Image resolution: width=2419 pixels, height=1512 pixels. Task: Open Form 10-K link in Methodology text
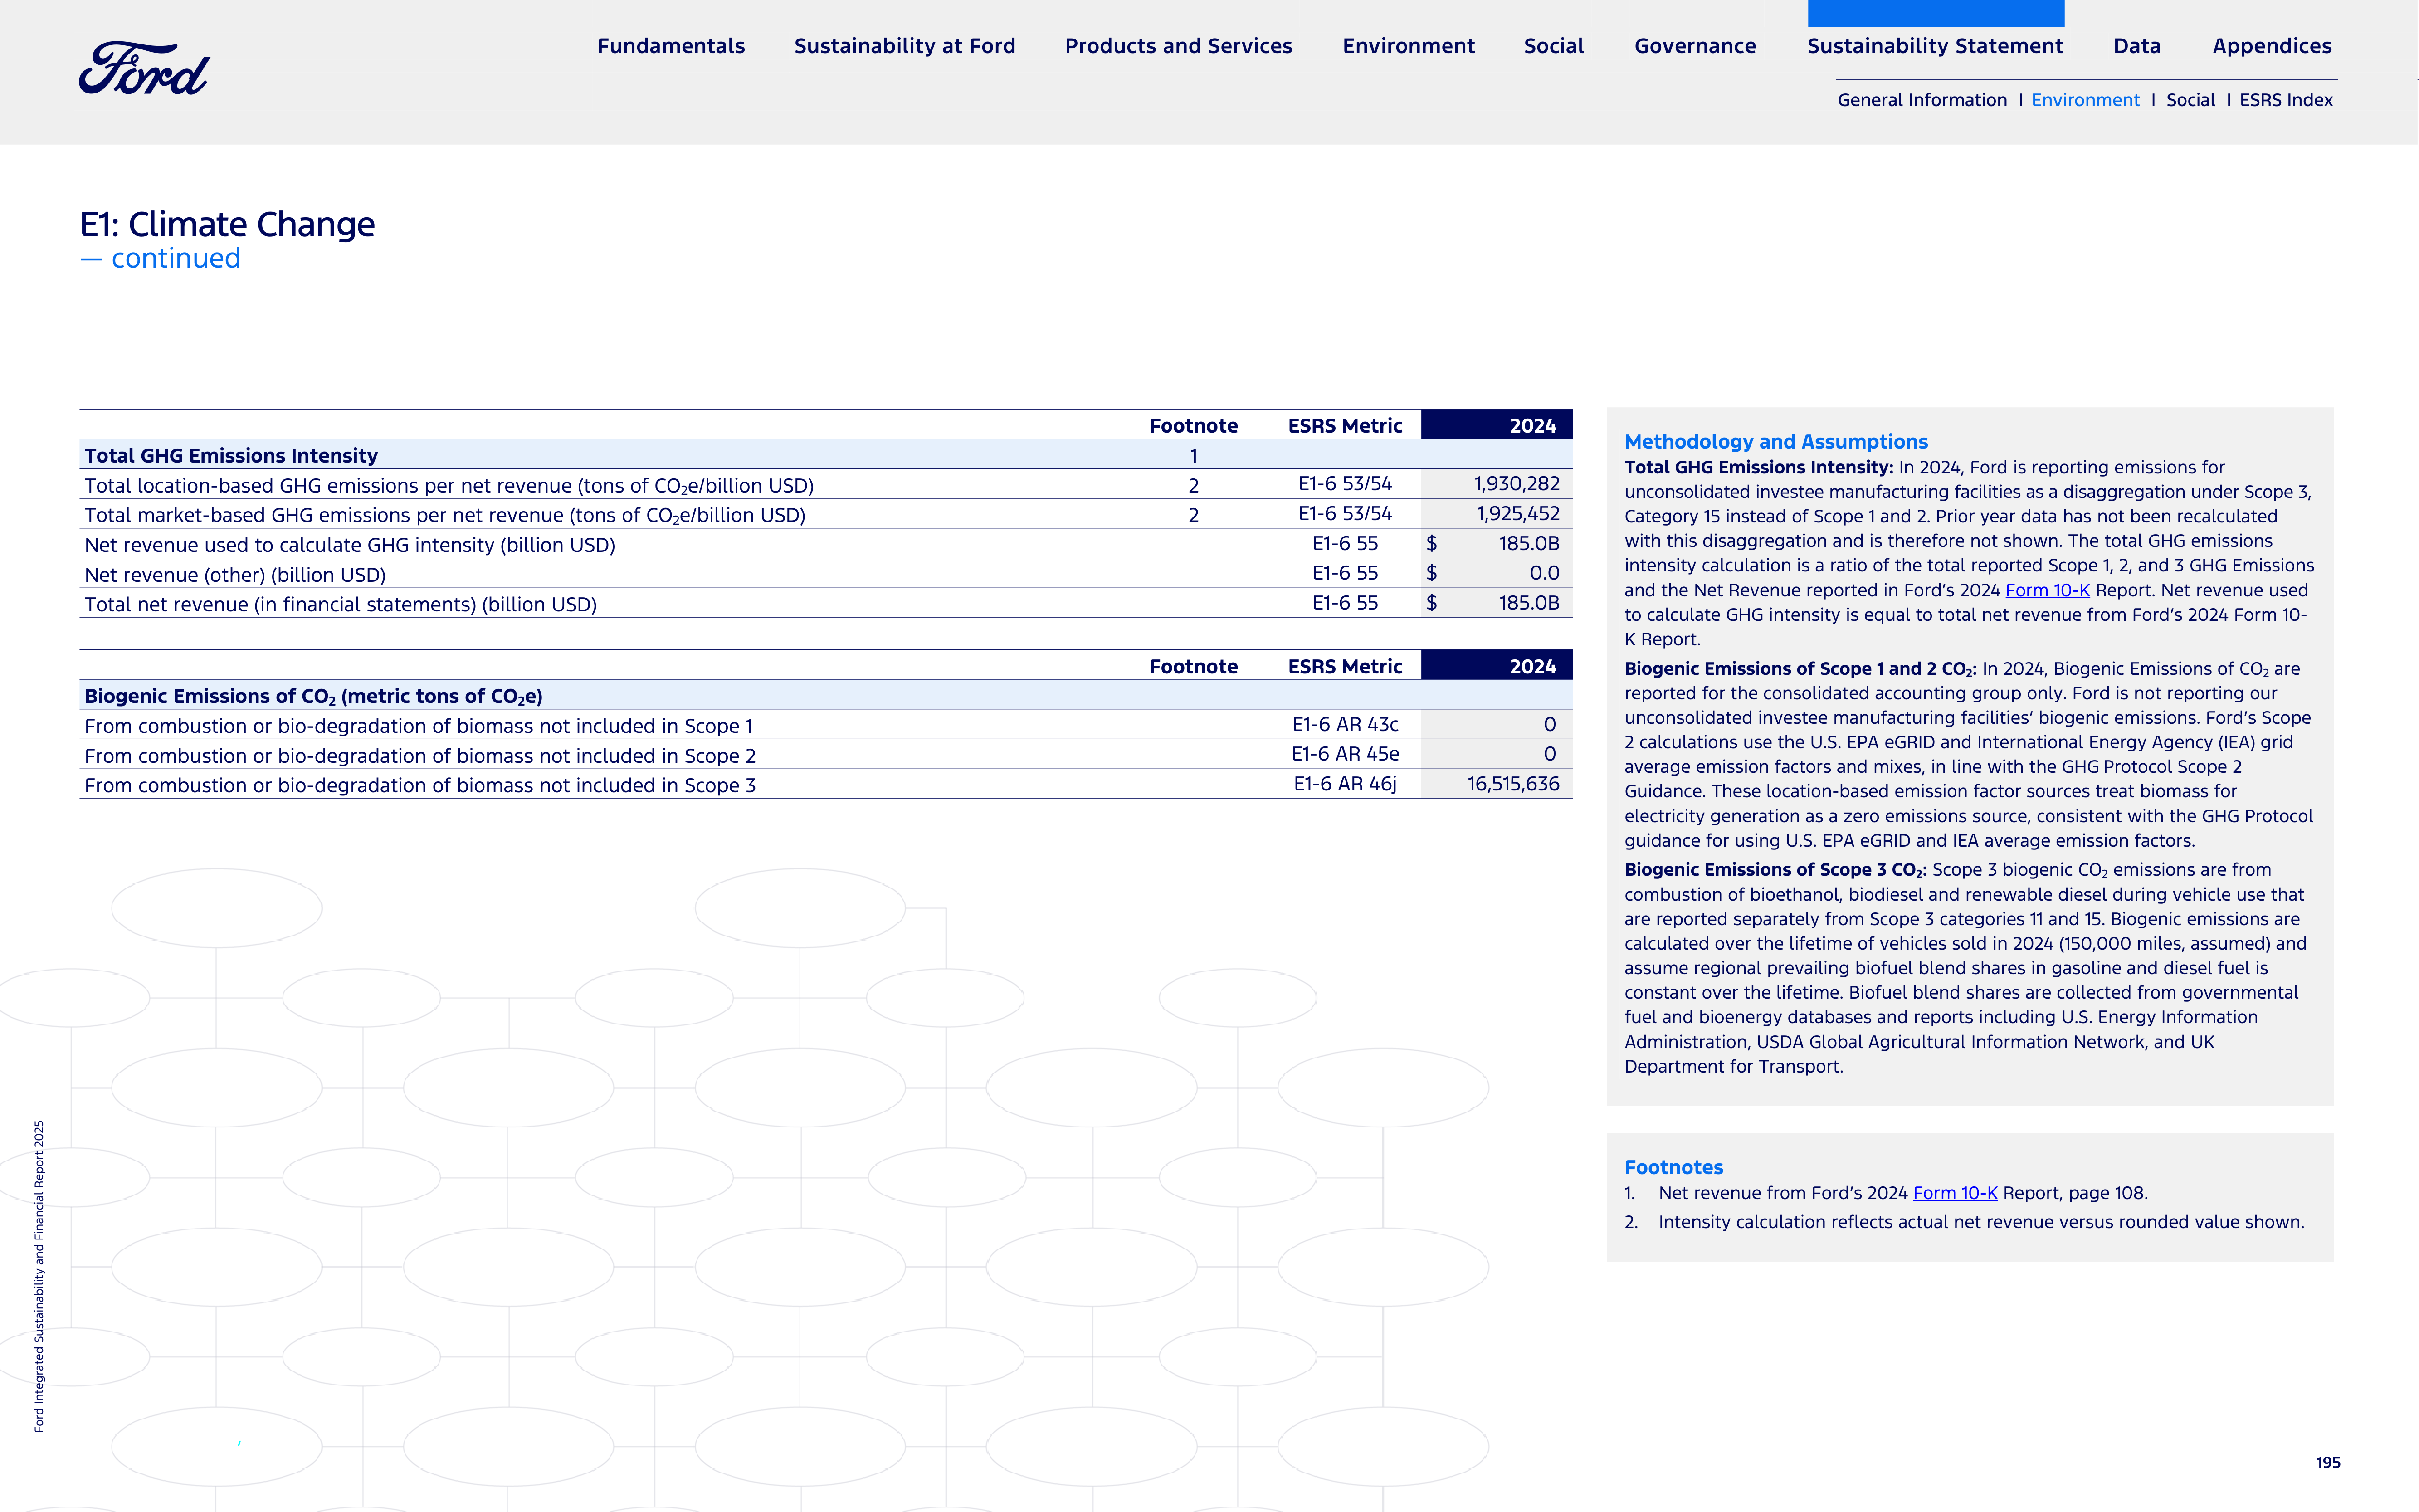pos(2047,590)
